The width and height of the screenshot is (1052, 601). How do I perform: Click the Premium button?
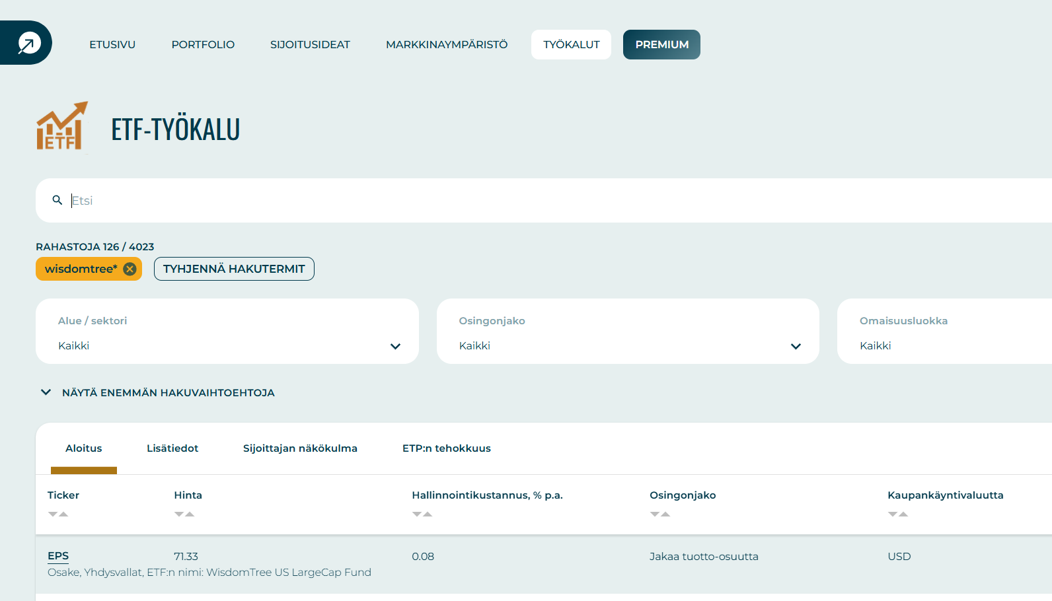coord(661,44)
